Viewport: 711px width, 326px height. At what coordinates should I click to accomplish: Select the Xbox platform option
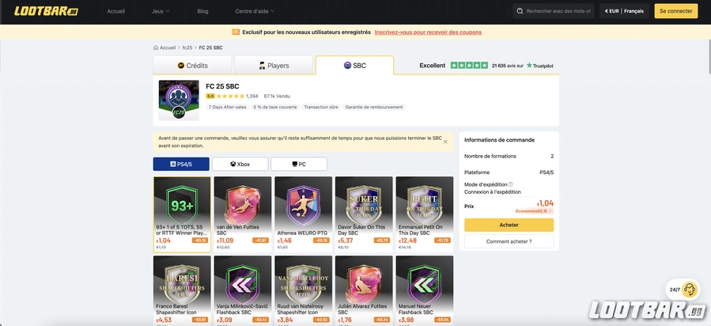[240, 164]
